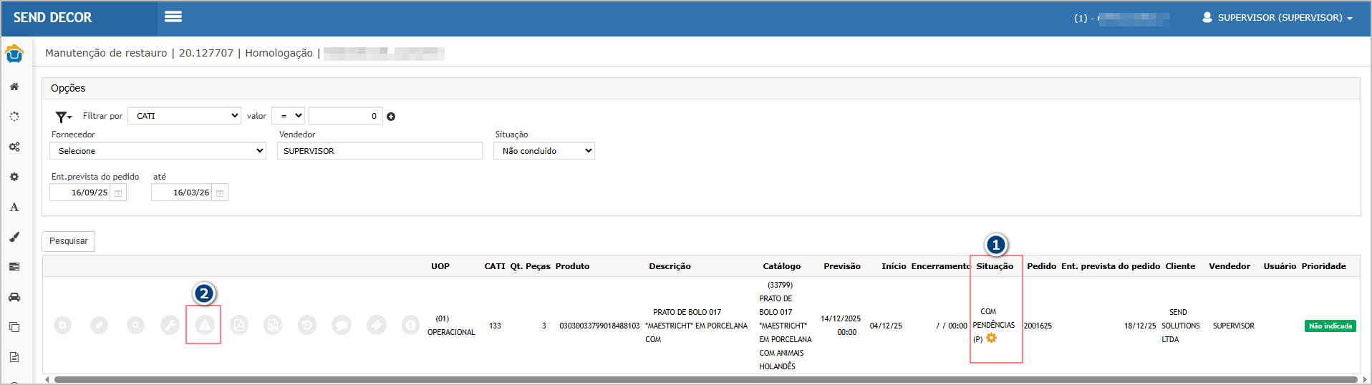Viewport: 1372px width, 385px height.
Task: Open the SUPERVISOR user menu
Action: click(x=1277, y=18)
